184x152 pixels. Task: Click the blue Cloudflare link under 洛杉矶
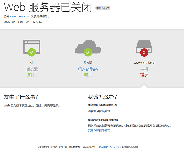pos(88,69)
